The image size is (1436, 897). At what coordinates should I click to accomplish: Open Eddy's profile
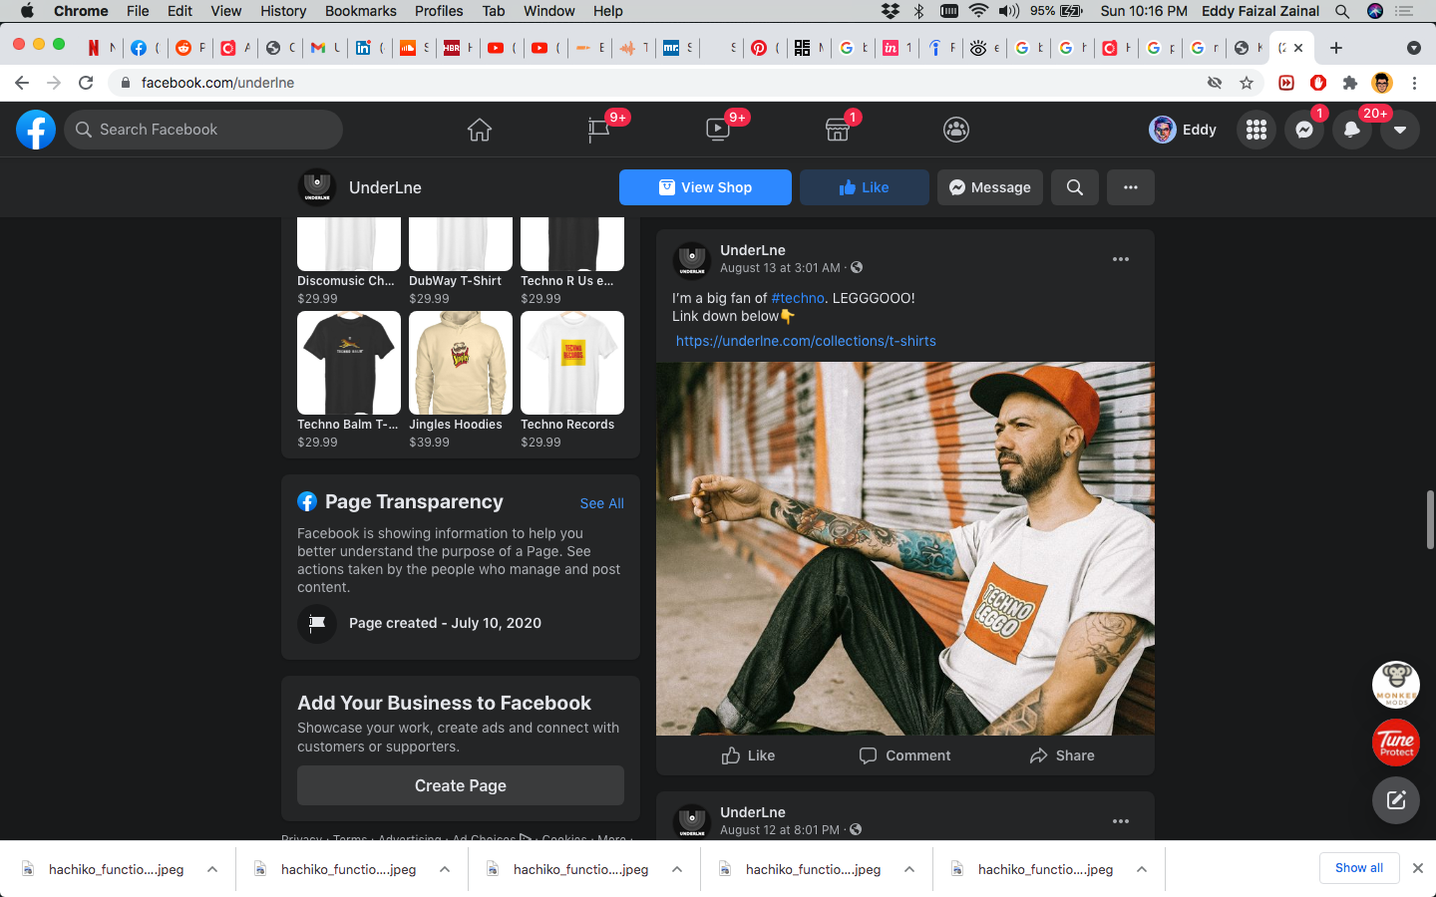point(1184,130)
